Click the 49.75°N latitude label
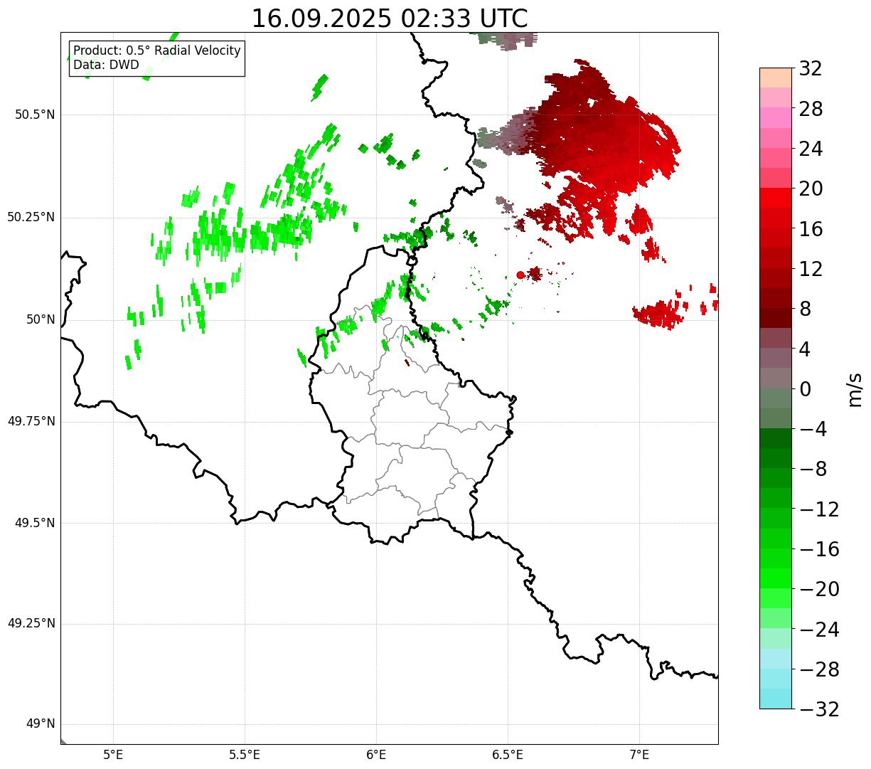871x769 pixels. click(31, 422)
